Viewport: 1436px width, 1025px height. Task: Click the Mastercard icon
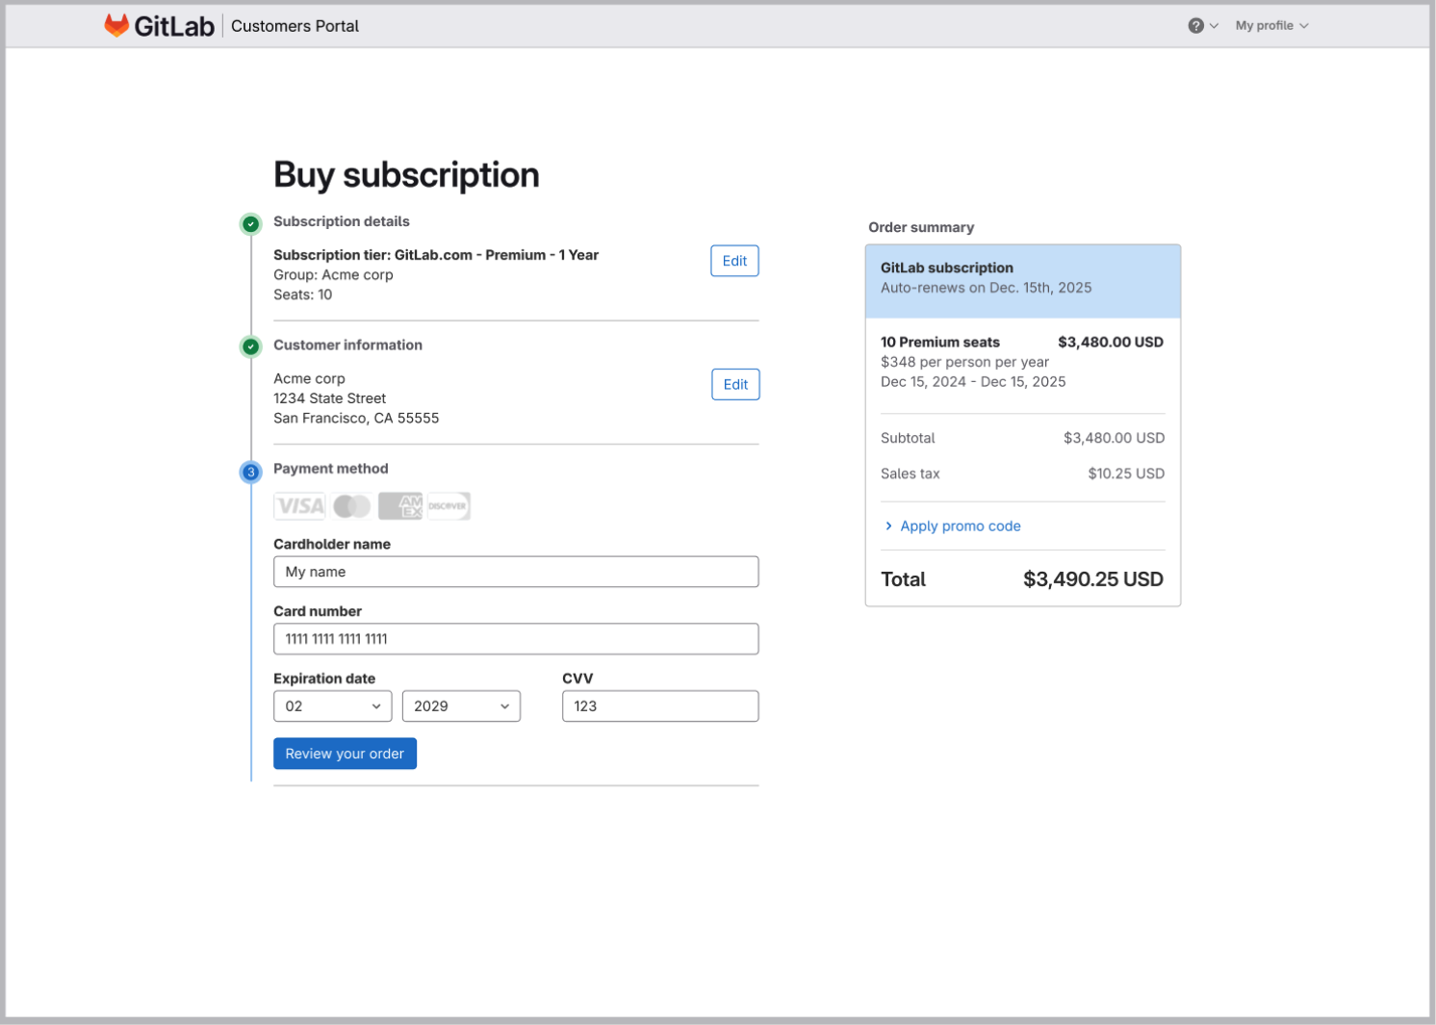[x=351, y=506]
